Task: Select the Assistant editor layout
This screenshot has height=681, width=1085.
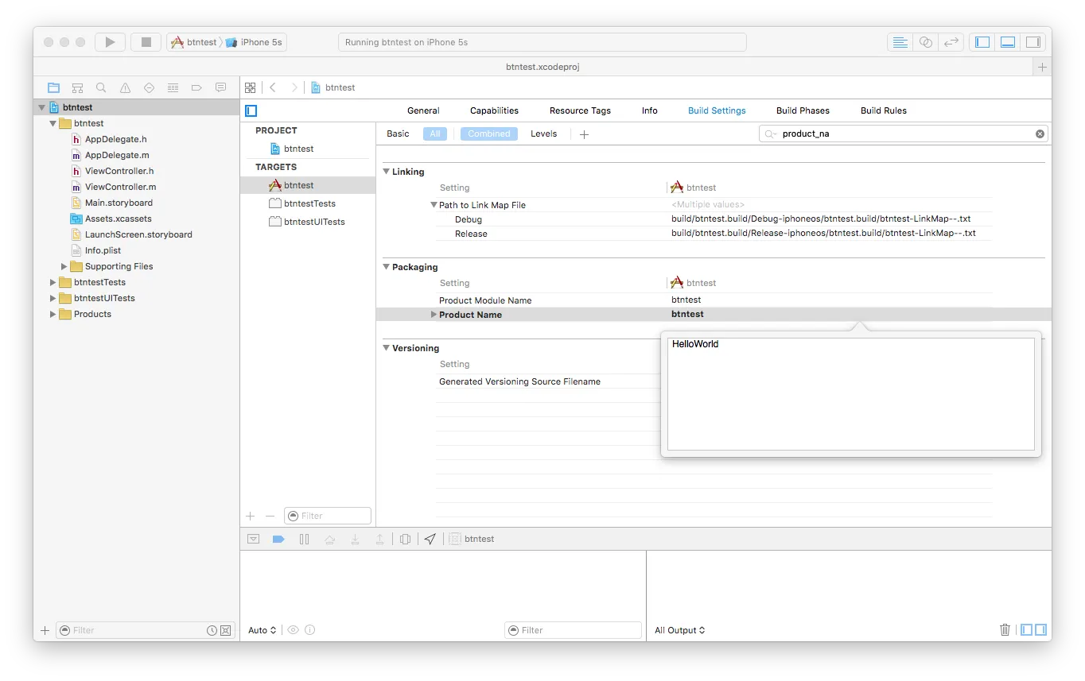Action: click(x=925, y=42)
